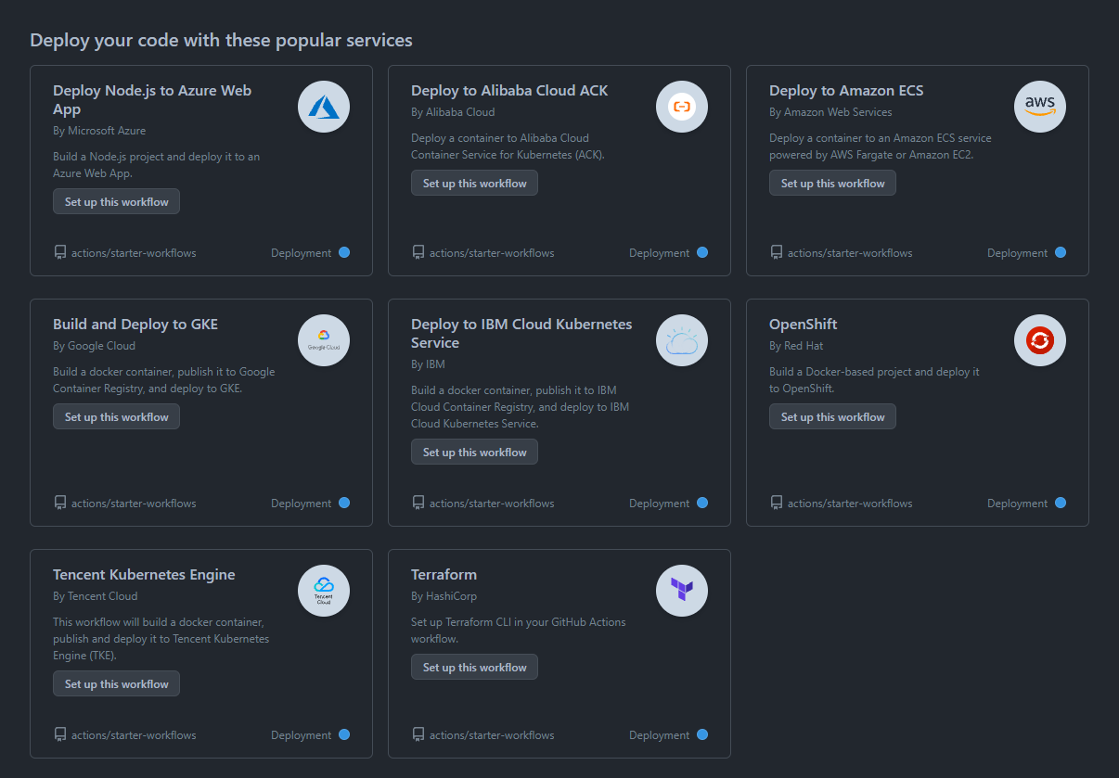Click the Red Hat OpenShift logo icon
This screenshot has width=1119, height=778.
(x=1040, y=340)
